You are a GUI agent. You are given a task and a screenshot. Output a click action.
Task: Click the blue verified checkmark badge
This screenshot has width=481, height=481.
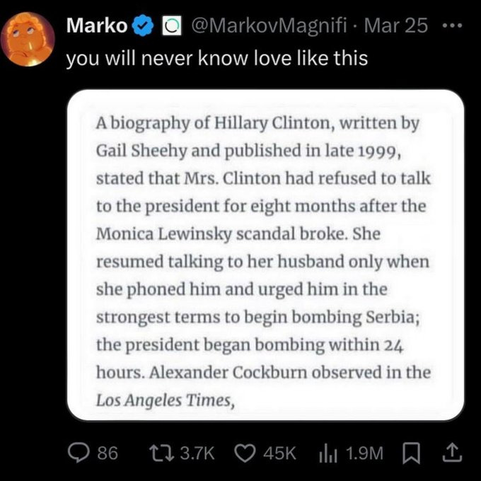[x=144, y=26]
